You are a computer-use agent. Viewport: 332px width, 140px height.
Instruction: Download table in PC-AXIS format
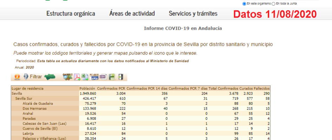coord(94,77)
